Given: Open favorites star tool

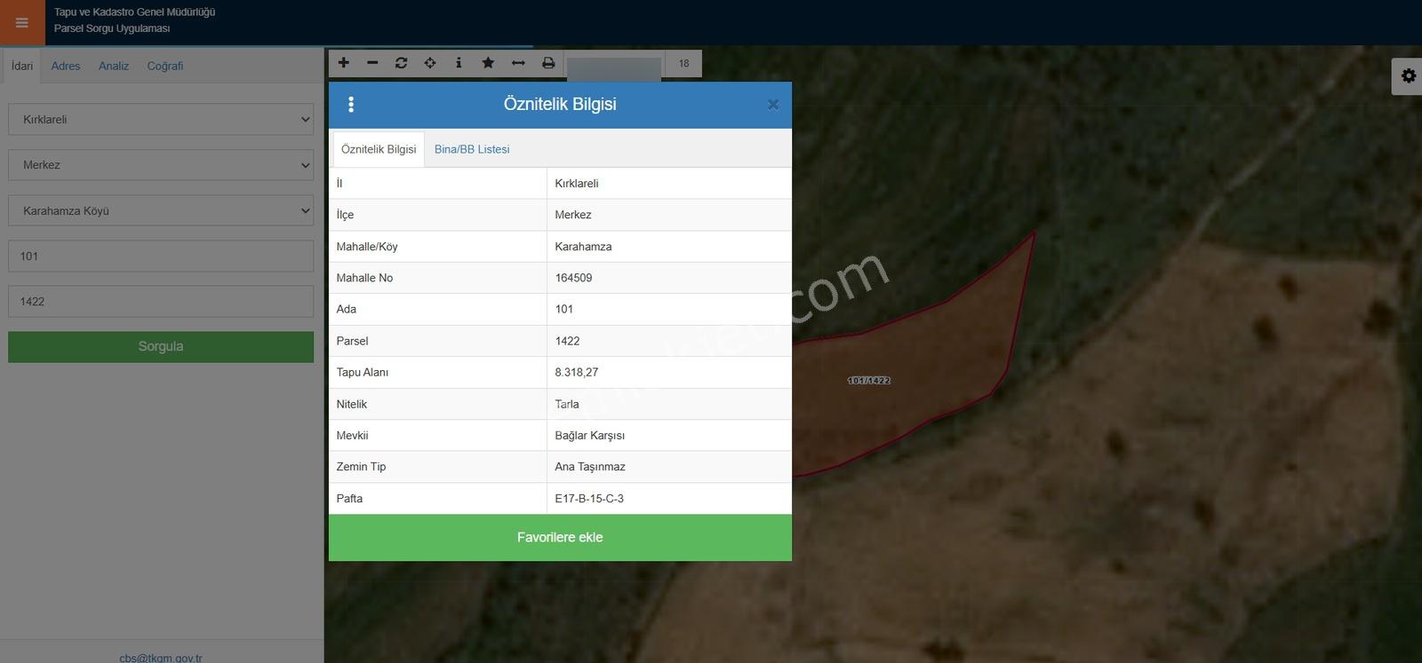Looking at the screenshot, I should 488,63.
